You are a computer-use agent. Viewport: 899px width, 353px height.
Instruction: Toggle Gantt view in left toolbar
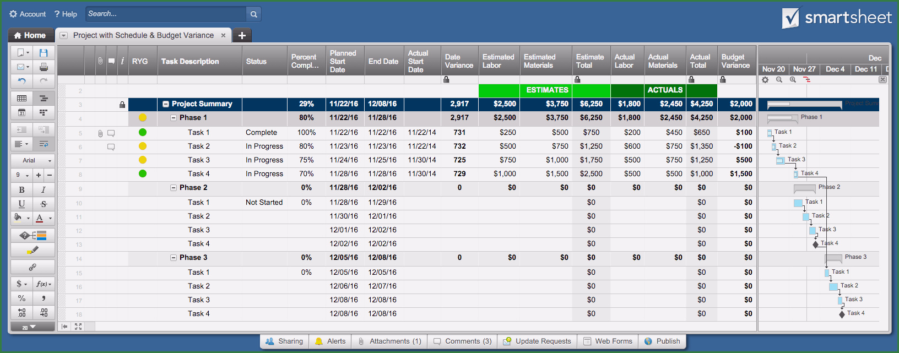click(x=44, y=99)
